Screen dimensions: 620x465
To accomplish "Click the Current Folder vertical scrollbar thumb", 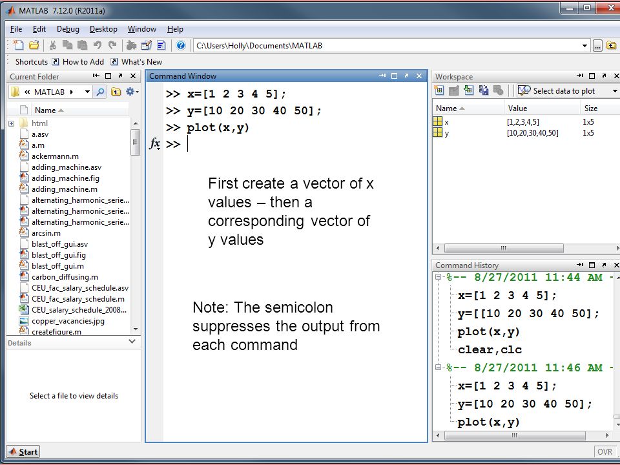I will pos(135,141).
